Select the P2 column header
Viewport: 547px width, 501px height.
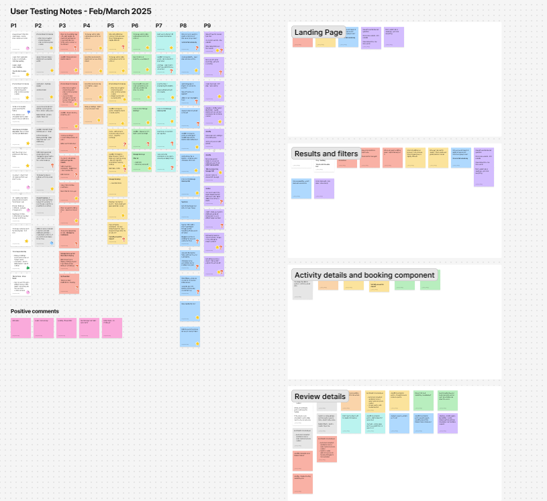[x=38, y=25]
